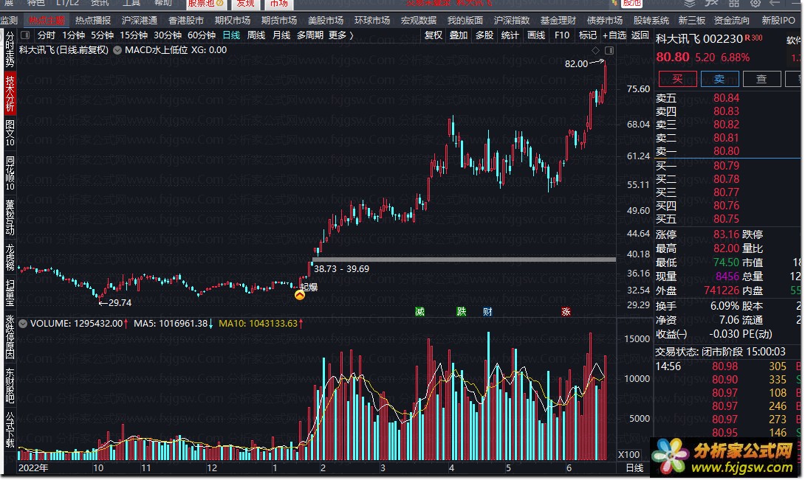Viewport: 805px width, 480px height.
Task: Click 画线 drawing toolbar button
Action: point(536,35)
